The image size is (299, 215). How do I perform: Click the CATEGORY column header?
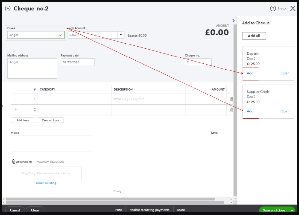(47, 89)
